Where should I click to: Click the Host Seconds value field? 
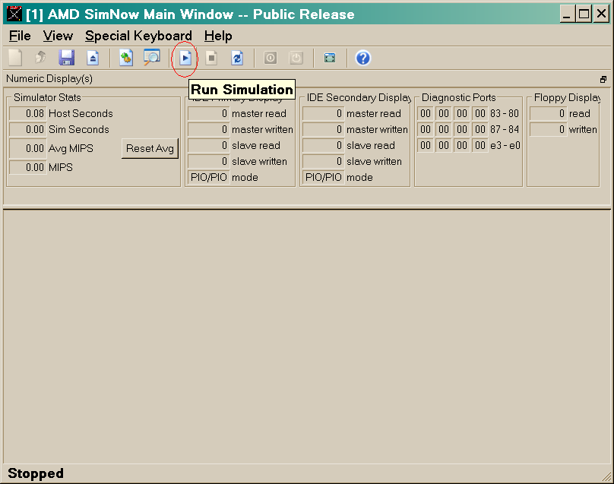click(27, 113)
